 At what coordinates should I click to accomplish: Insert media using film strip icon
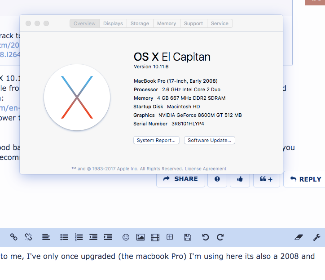[155, 237]
